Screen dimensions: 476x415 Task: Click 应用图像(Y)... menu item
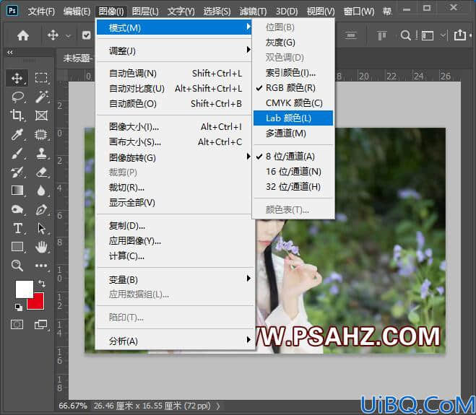point(174,241)
